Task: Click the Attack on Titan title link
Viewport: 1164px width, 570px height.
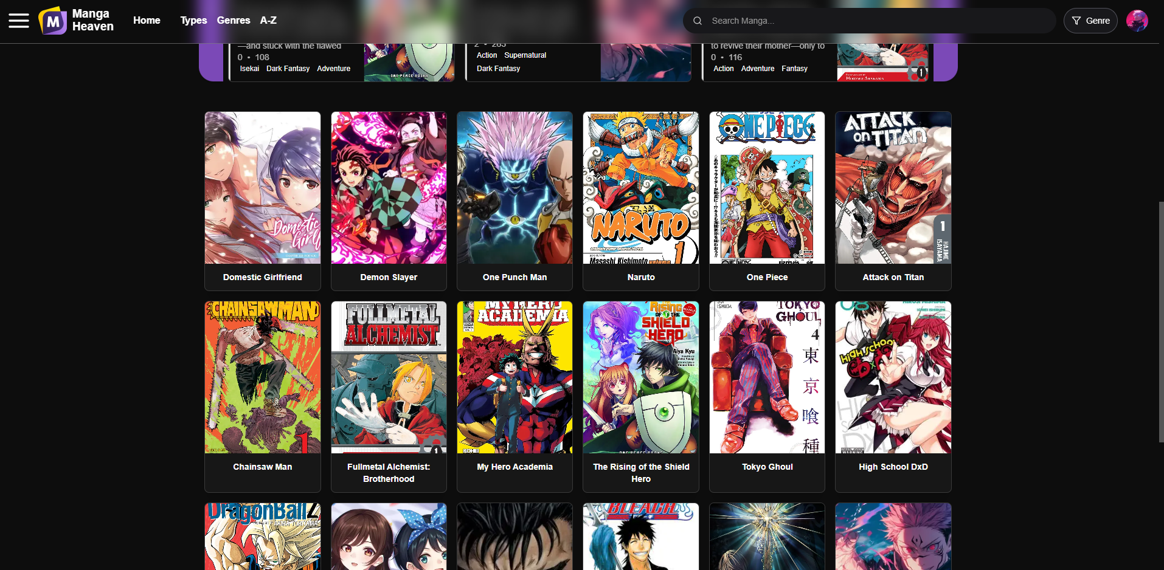Action: 893,277
